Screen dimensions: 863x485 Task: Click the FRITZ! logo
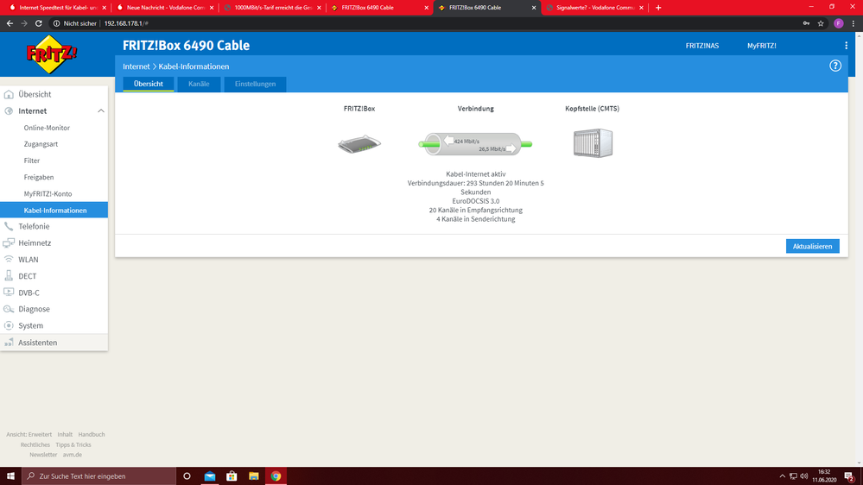pos(52,54)
